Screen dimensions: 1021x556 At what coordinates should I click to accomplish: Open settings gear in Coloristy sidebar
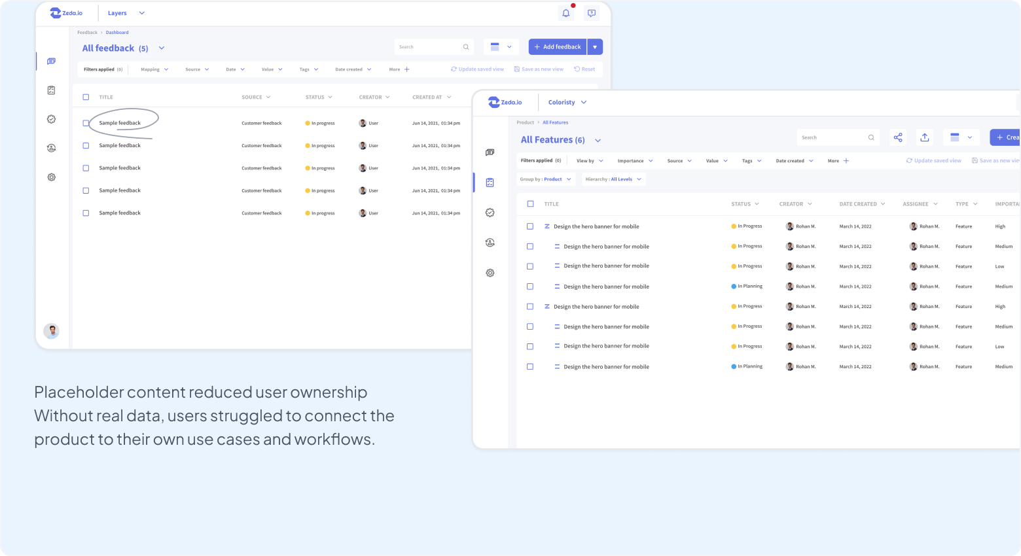click(x=490, y=273)
